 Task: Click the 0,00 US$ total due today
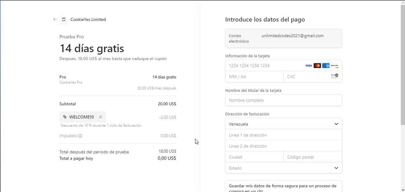point(167,158)
